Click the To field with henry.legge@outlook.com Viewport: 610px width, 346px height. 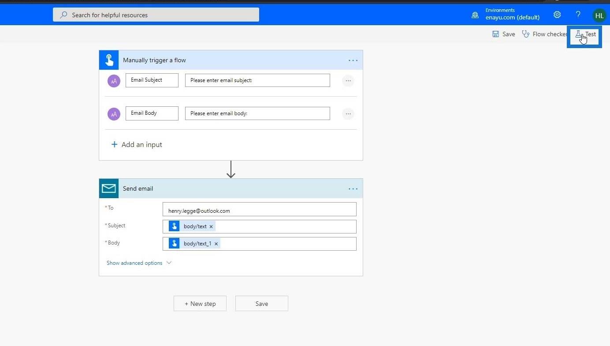[259, 209]
